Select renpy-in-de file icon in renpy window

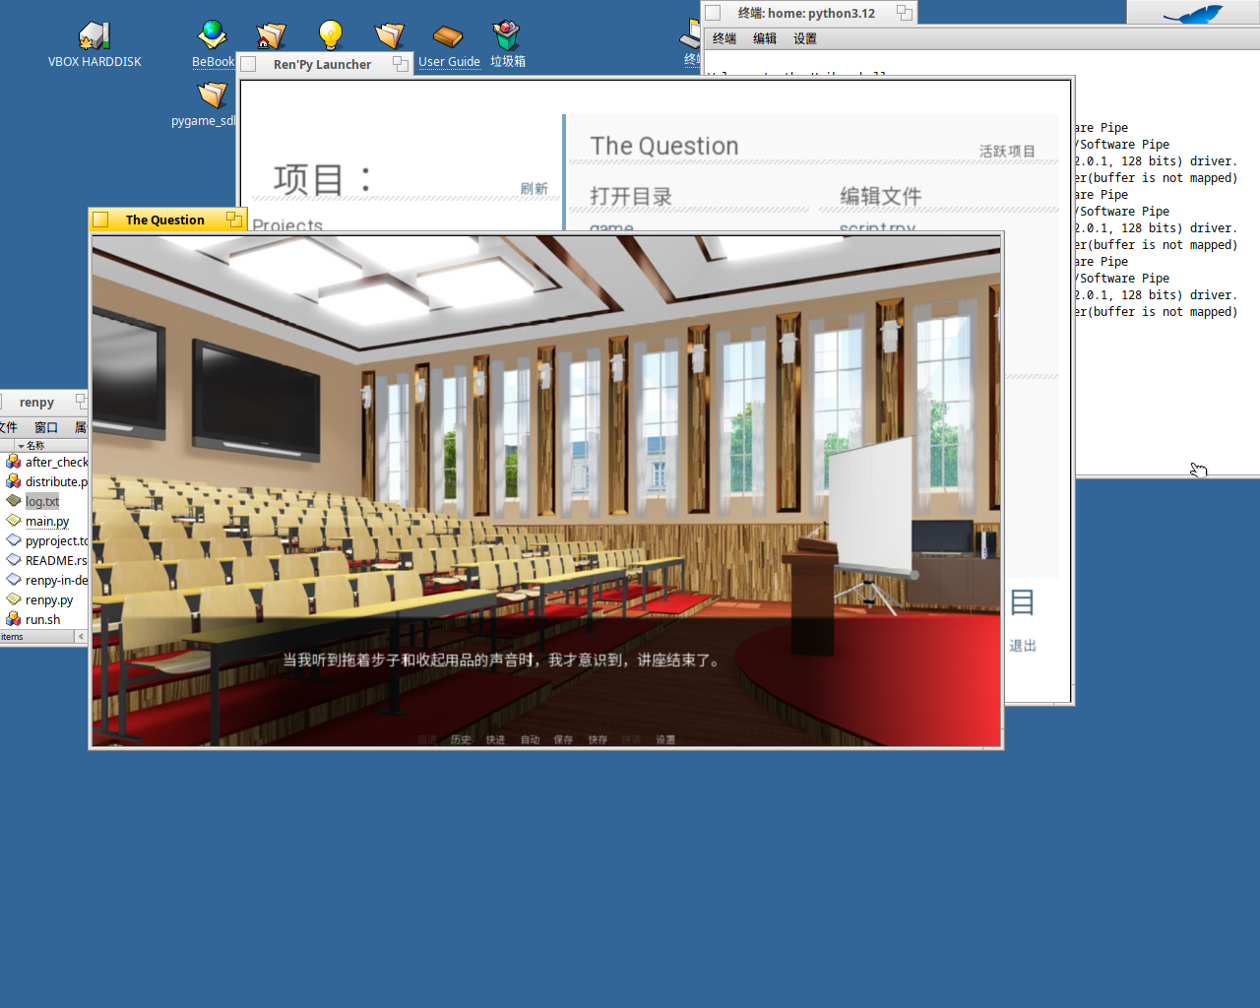(x=14, y=580)
